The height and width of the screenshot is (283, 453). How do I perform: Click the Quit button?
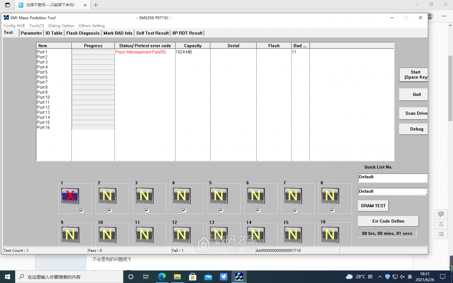tap(414, 95)
